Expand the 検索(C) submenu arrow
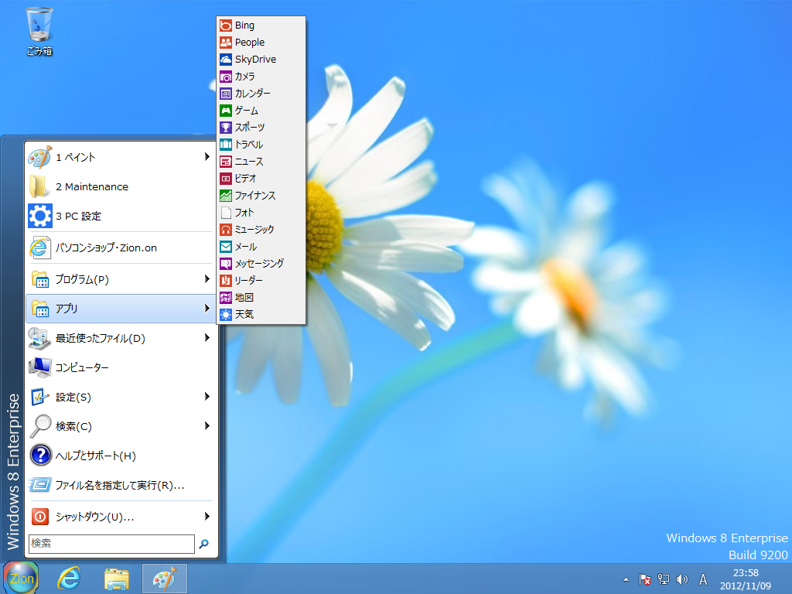 pos(207,426)
